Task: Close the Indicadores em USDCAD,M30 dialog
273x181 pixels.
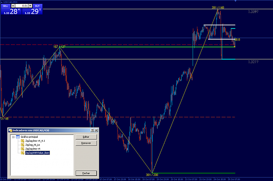Action: click(x=96, y=130)
